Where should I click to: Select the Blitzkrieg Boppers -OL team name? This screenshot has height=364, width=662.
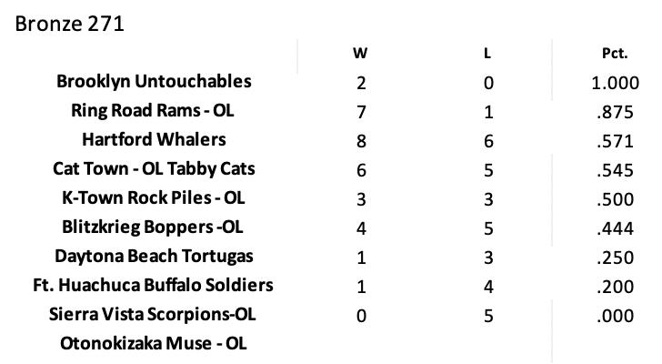[x=154, y=227]
